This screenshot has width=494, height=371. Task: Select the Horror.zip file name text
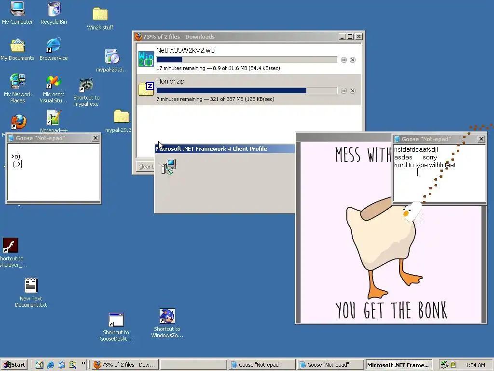point(170,81)
